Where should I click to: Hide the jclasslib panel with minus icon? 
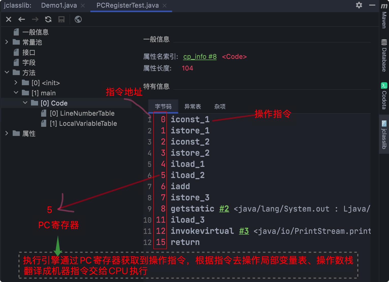pos(372,5)
